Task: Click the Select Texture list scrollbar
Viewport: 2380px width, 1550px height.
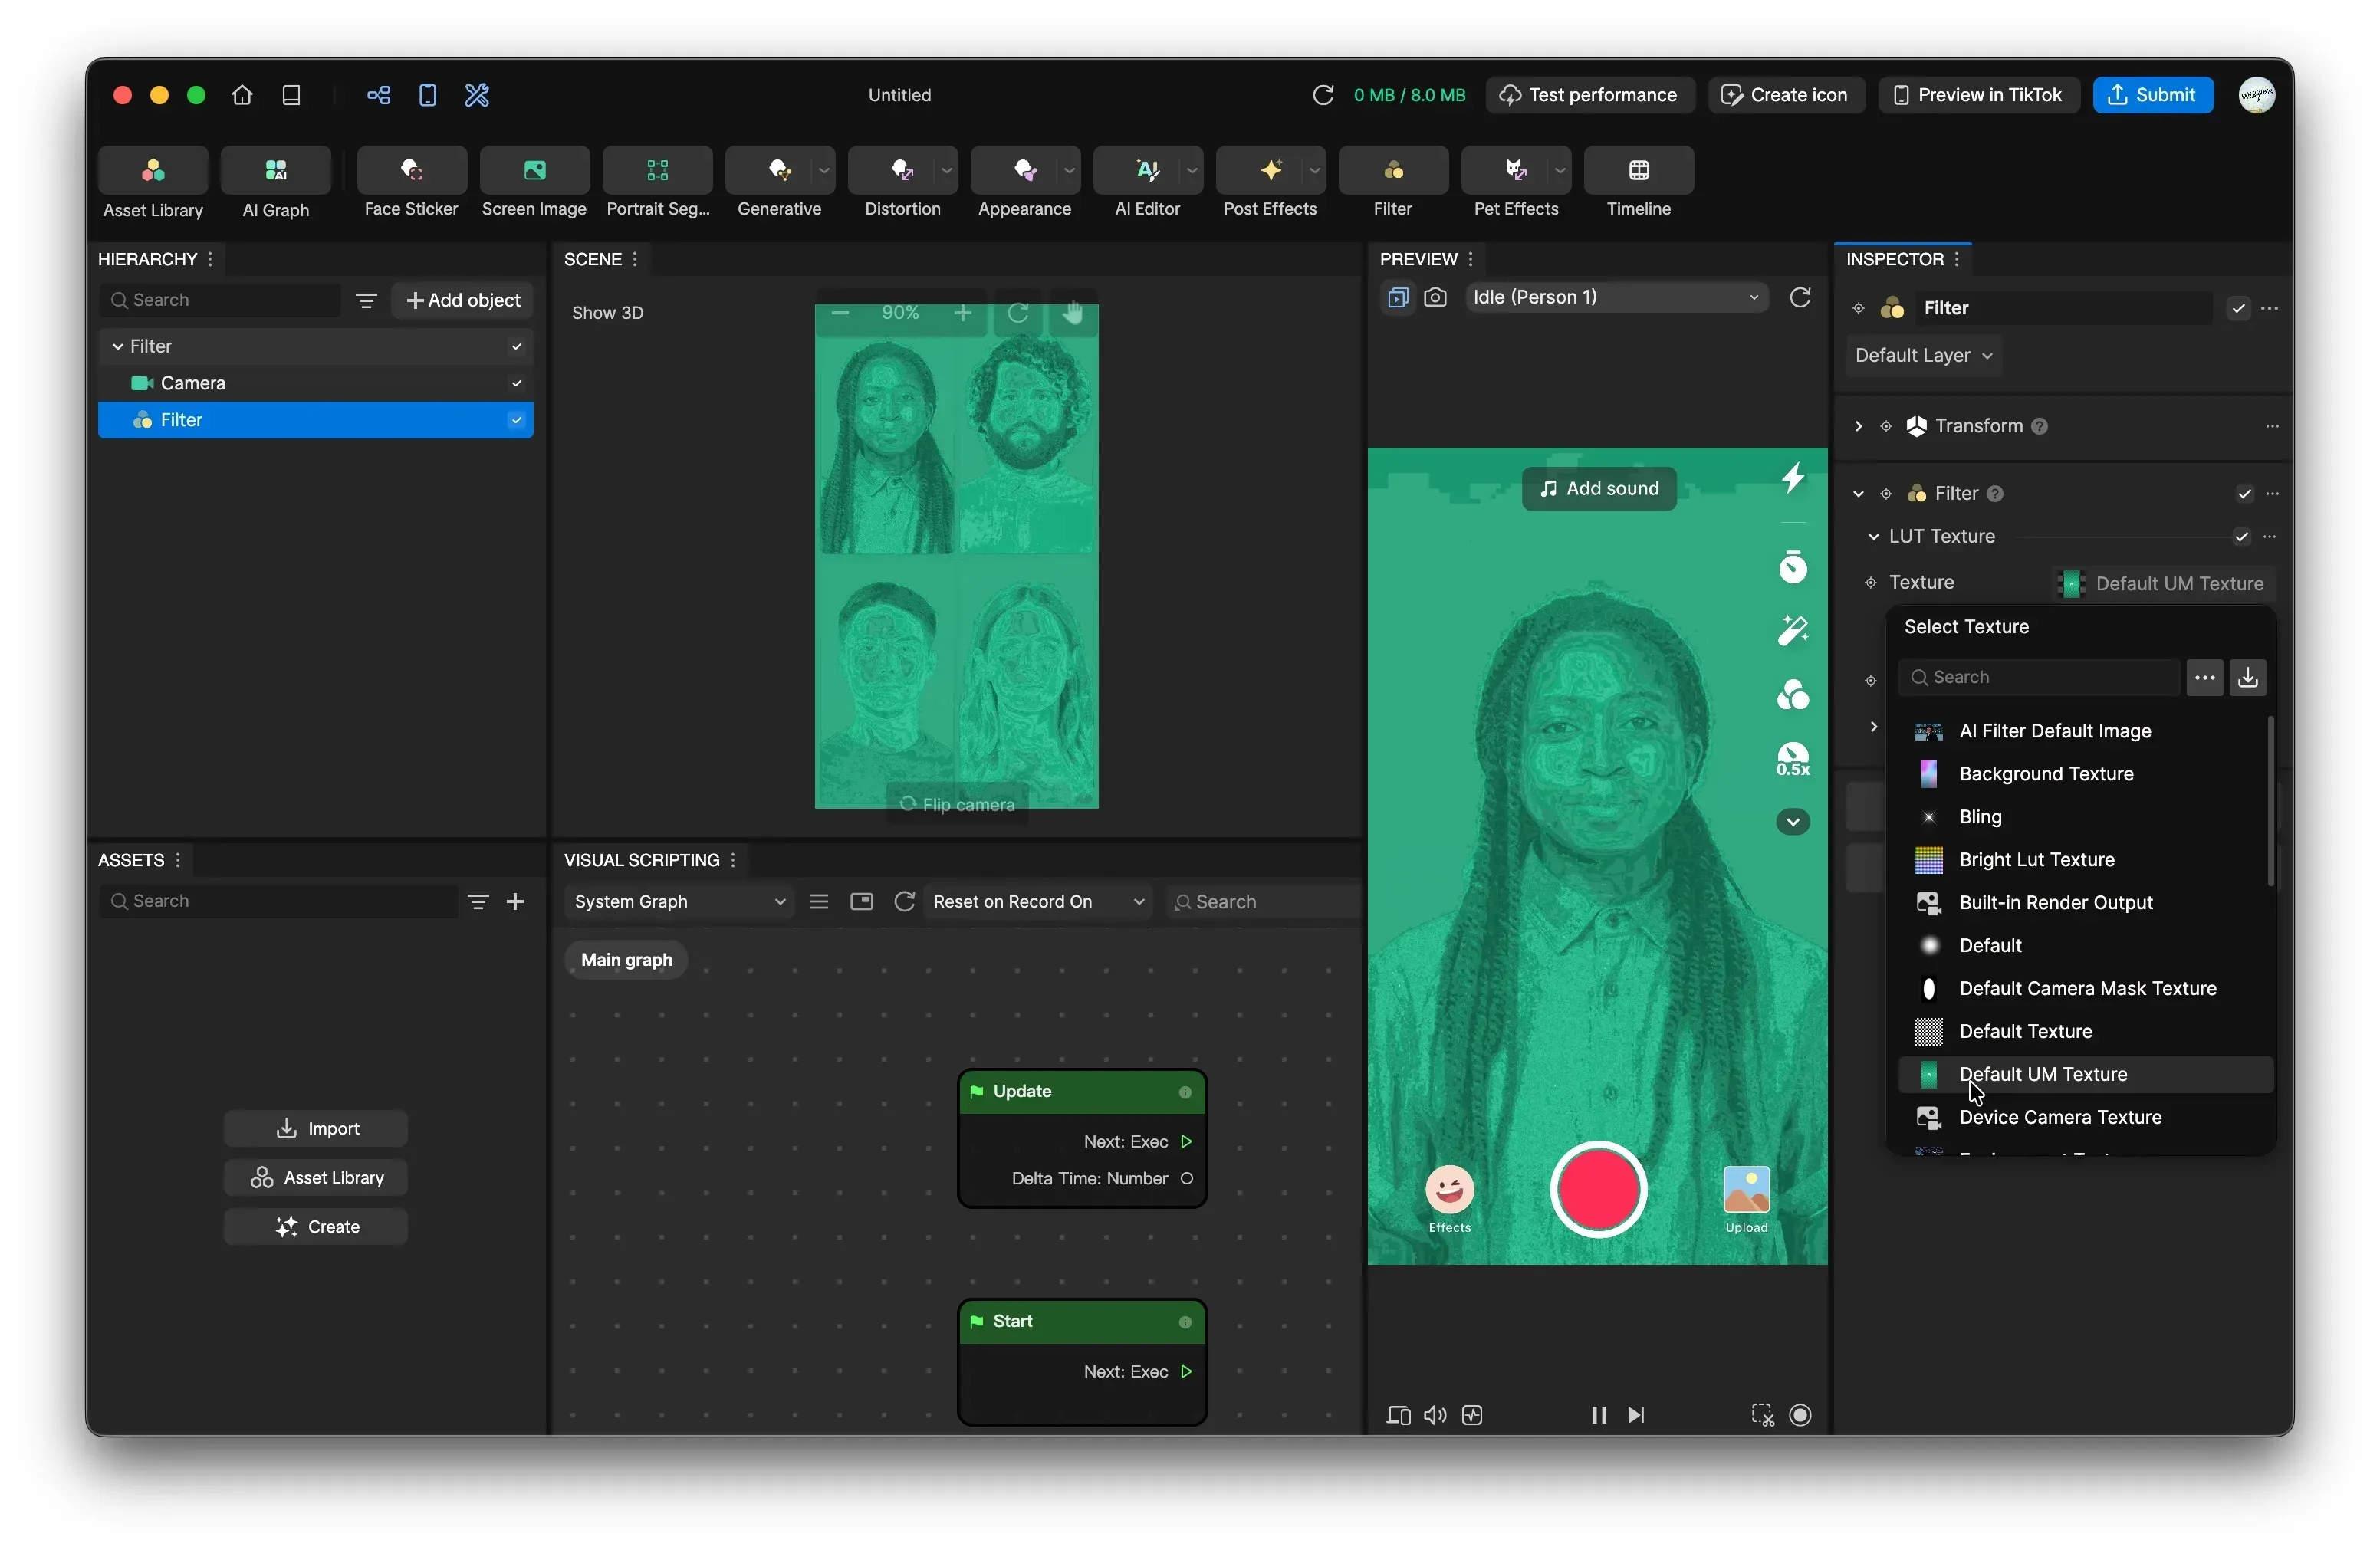Action: (2270, 802)
